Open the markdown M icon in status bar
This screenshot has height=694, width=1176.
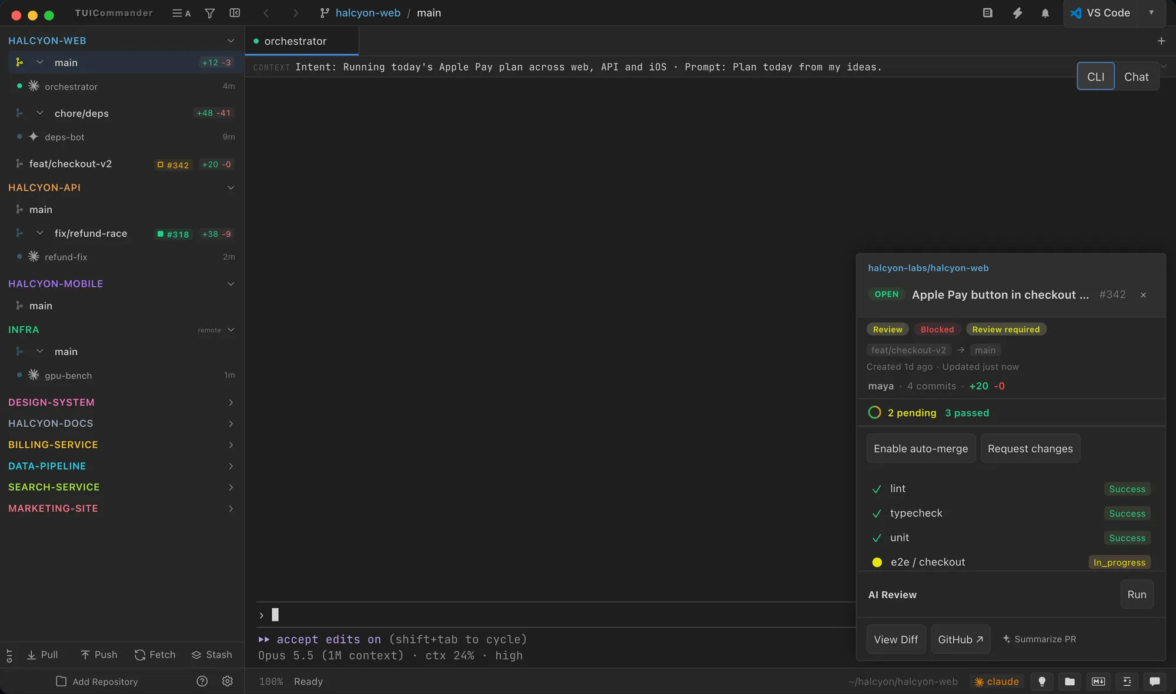[x=1098, y=682]
